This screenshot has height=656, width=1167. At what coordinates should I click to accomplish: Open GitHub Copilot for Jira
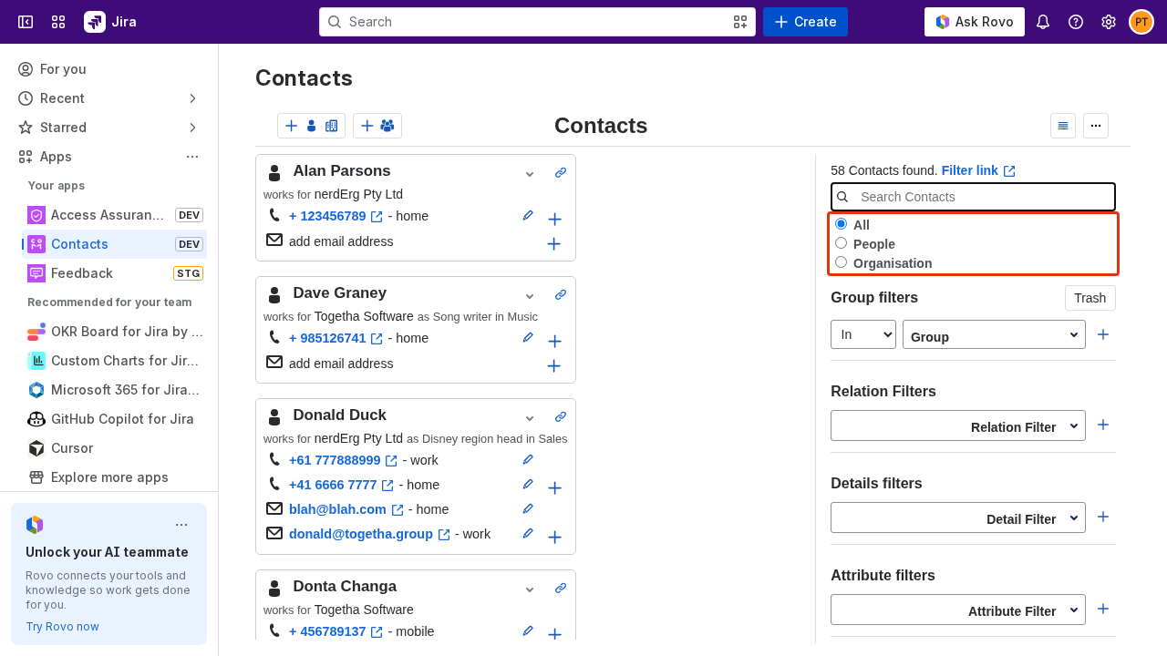(114, 419)
